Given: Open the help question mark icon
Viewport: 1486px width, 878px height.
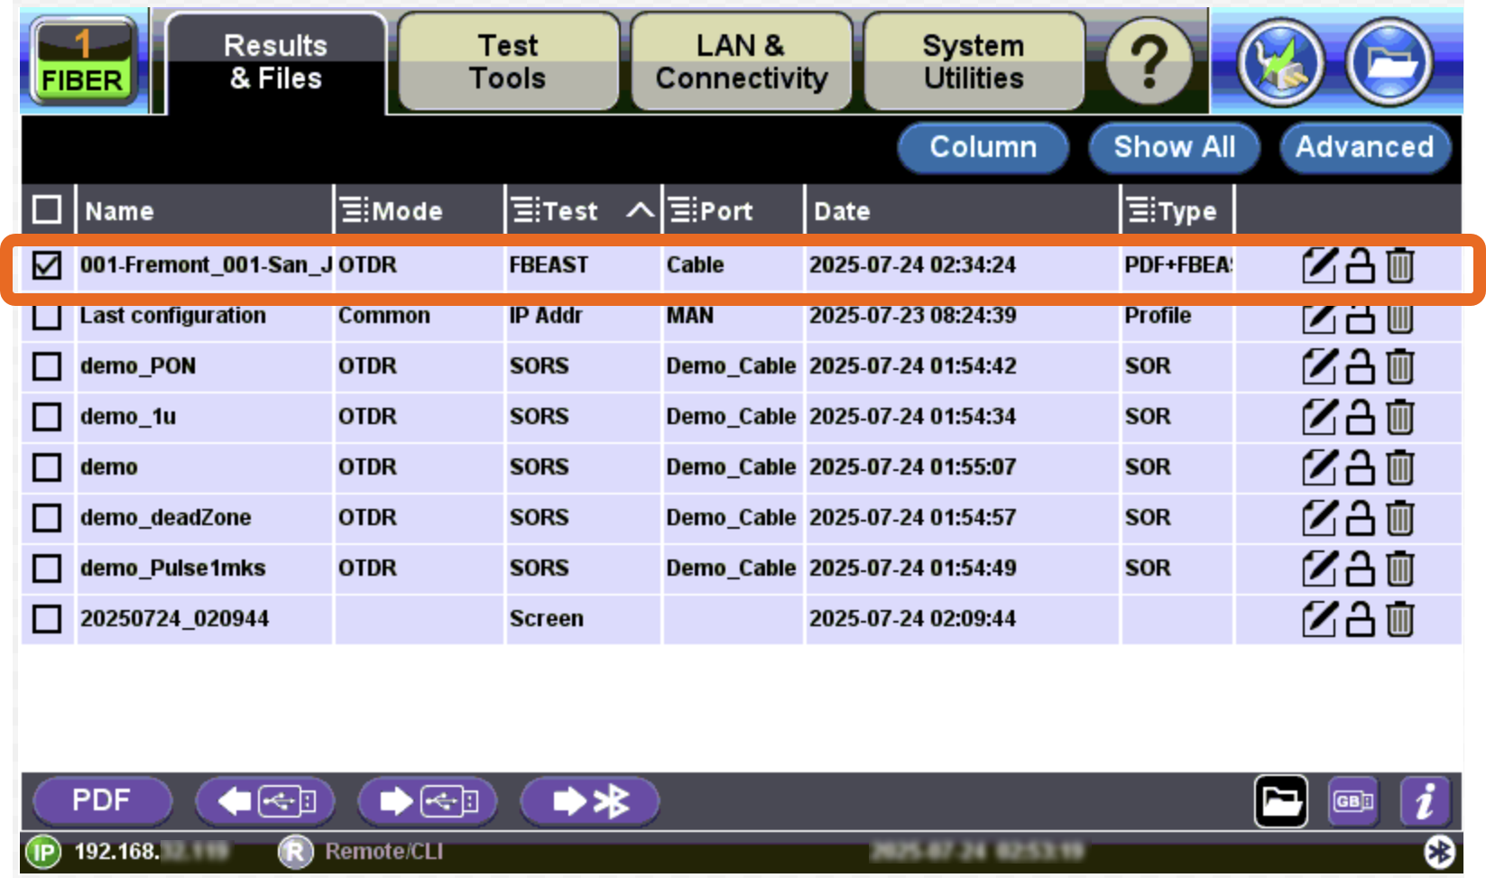Looking at the screenshot, I should (x=1149, y=61).
